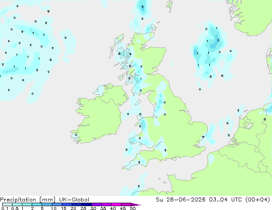
Task: Click the '0.5' legend scale label
Action: (15, 208)
